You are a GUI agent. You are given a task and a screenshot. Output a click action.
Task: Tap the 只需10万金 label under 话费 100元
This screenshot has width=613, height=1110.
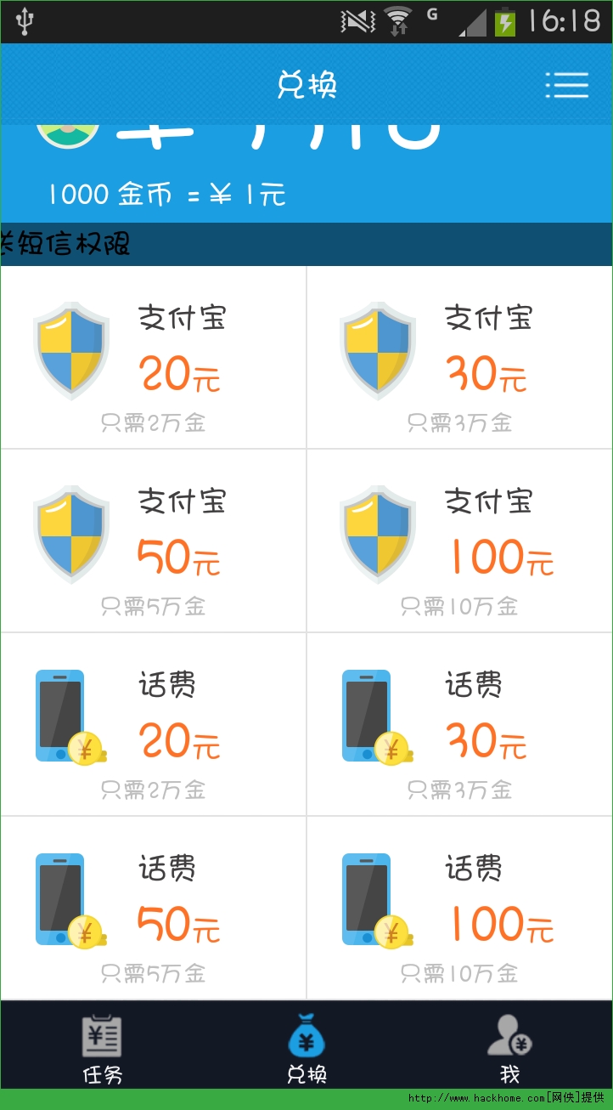click(x=459, y=972)
